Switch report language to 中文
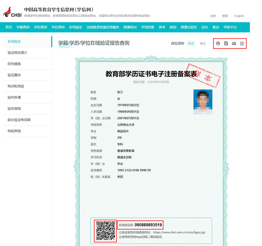Screen dimensions: 262x246 pyautogui.click(x=191, y=43)
